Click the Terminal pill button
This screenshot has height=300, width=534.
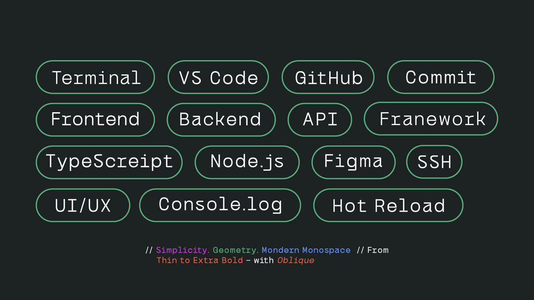click(x=95, y=77)
